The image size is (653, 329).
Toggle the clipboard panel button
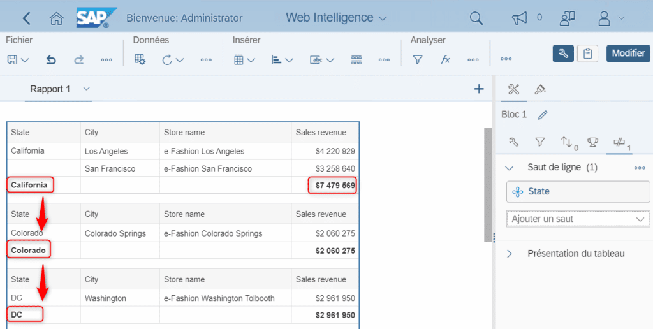[587, 54]
